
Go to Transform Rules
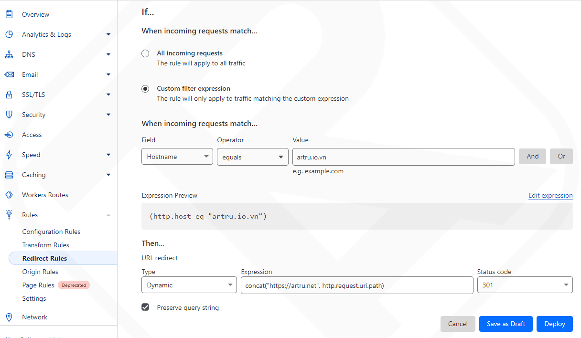point(45,245)
